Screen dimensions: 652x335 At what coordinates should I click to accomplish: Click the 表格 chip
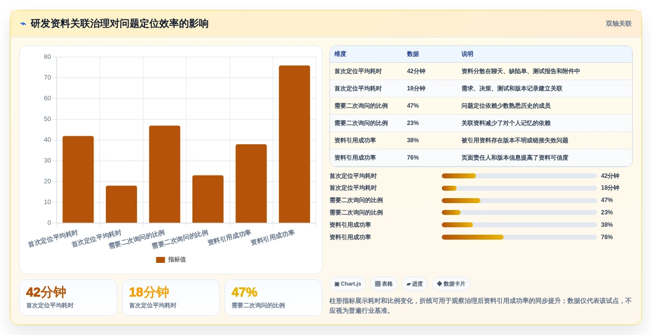(x=384, y=284)
